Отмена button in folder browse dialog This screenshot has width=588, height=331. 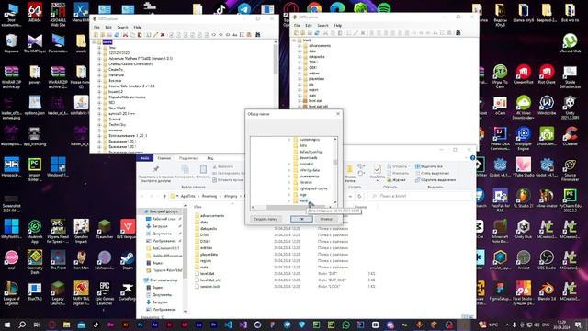[x=326, y=219]
